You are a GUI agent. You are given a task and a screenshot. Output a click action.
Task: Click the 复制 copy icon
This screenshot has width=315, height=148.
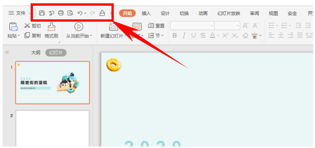(x=27, y=35)
